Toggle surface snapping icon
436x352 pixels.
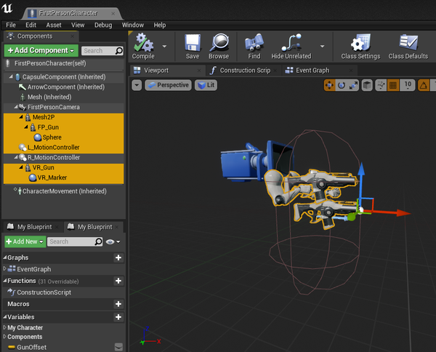pos(381,85)
